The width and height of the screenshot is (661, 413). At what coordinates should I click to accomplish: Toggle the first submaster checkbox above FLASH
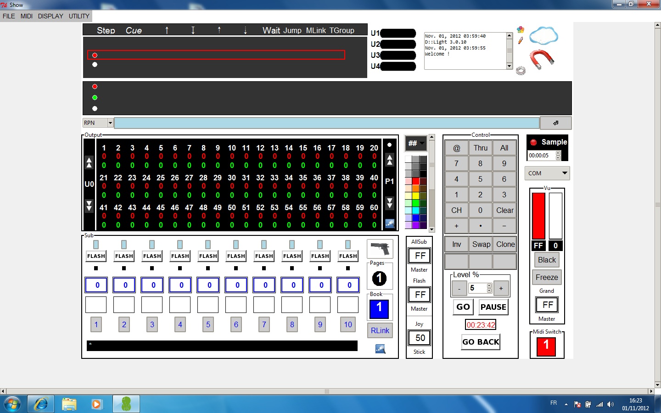pos(96,245)
